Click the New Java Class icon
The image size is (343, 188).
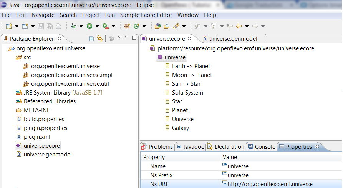(136, 26)
